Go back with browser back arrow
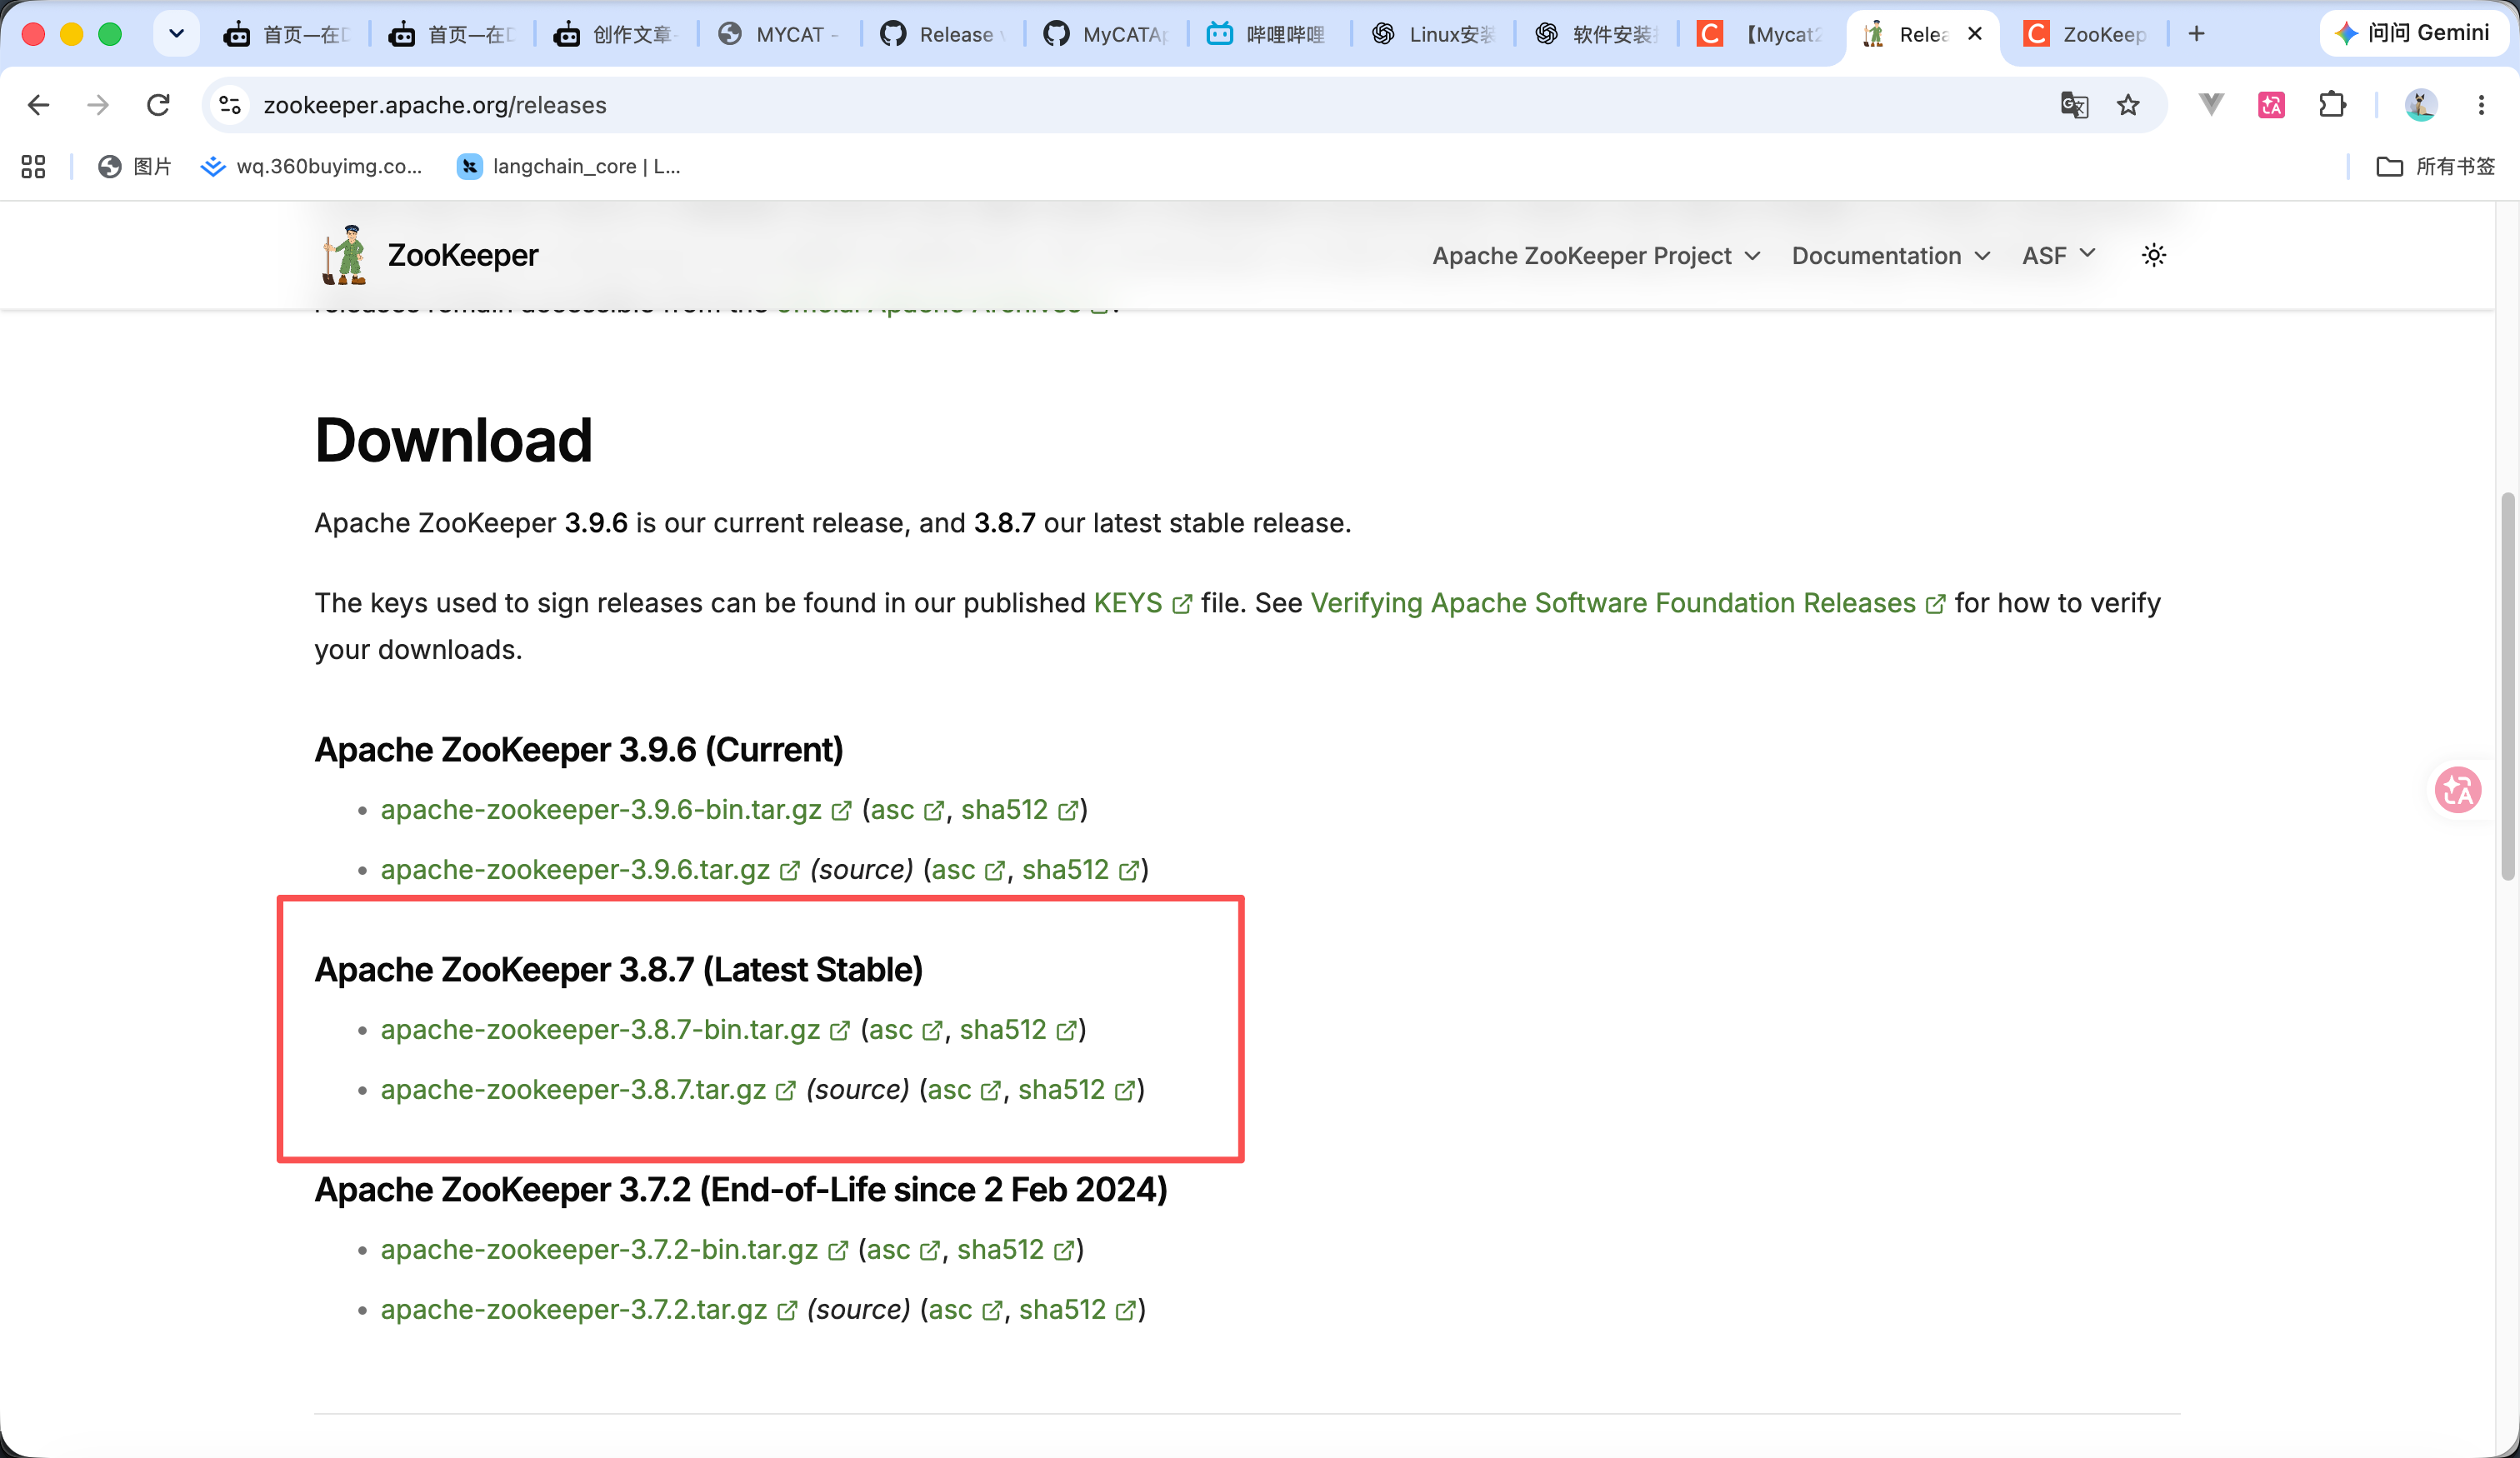This screenshot has height=1458, width=2520. click(x=38, y=105)
